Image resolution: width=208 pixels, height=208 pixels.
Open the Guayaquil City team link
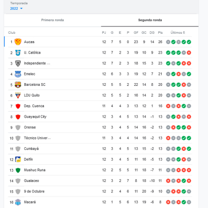(35, 116)
